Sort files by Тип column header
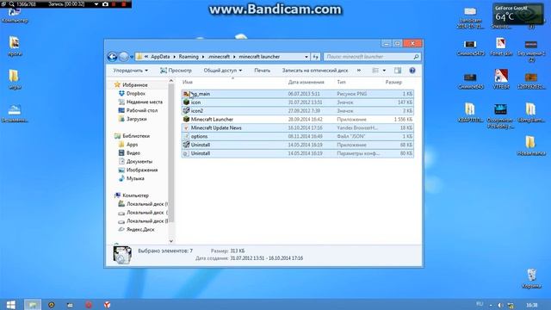The image size is (551, 310). coord(341,82)
